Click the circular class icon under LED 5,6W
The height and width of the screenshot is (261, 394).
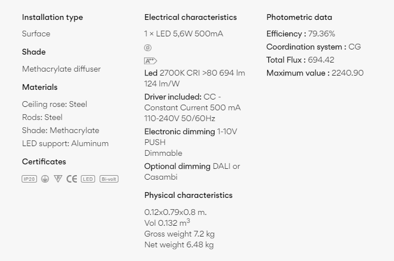pos(148,48)
